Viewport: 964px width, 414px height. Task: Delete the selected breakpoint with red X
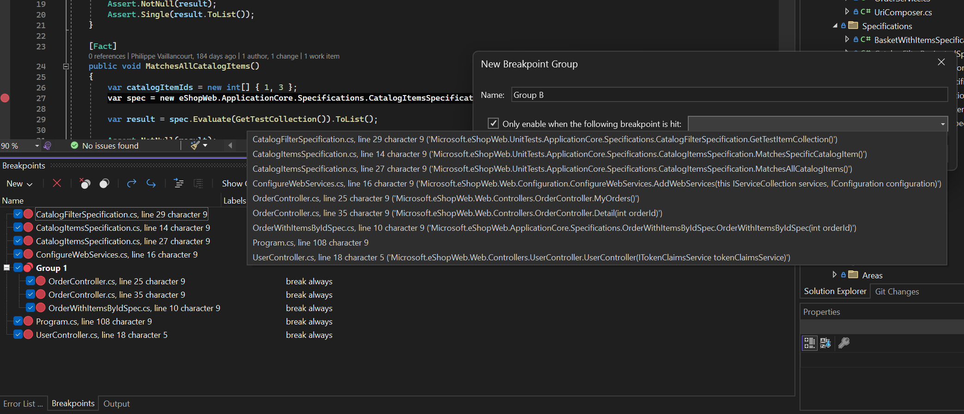tap(57, 183)
